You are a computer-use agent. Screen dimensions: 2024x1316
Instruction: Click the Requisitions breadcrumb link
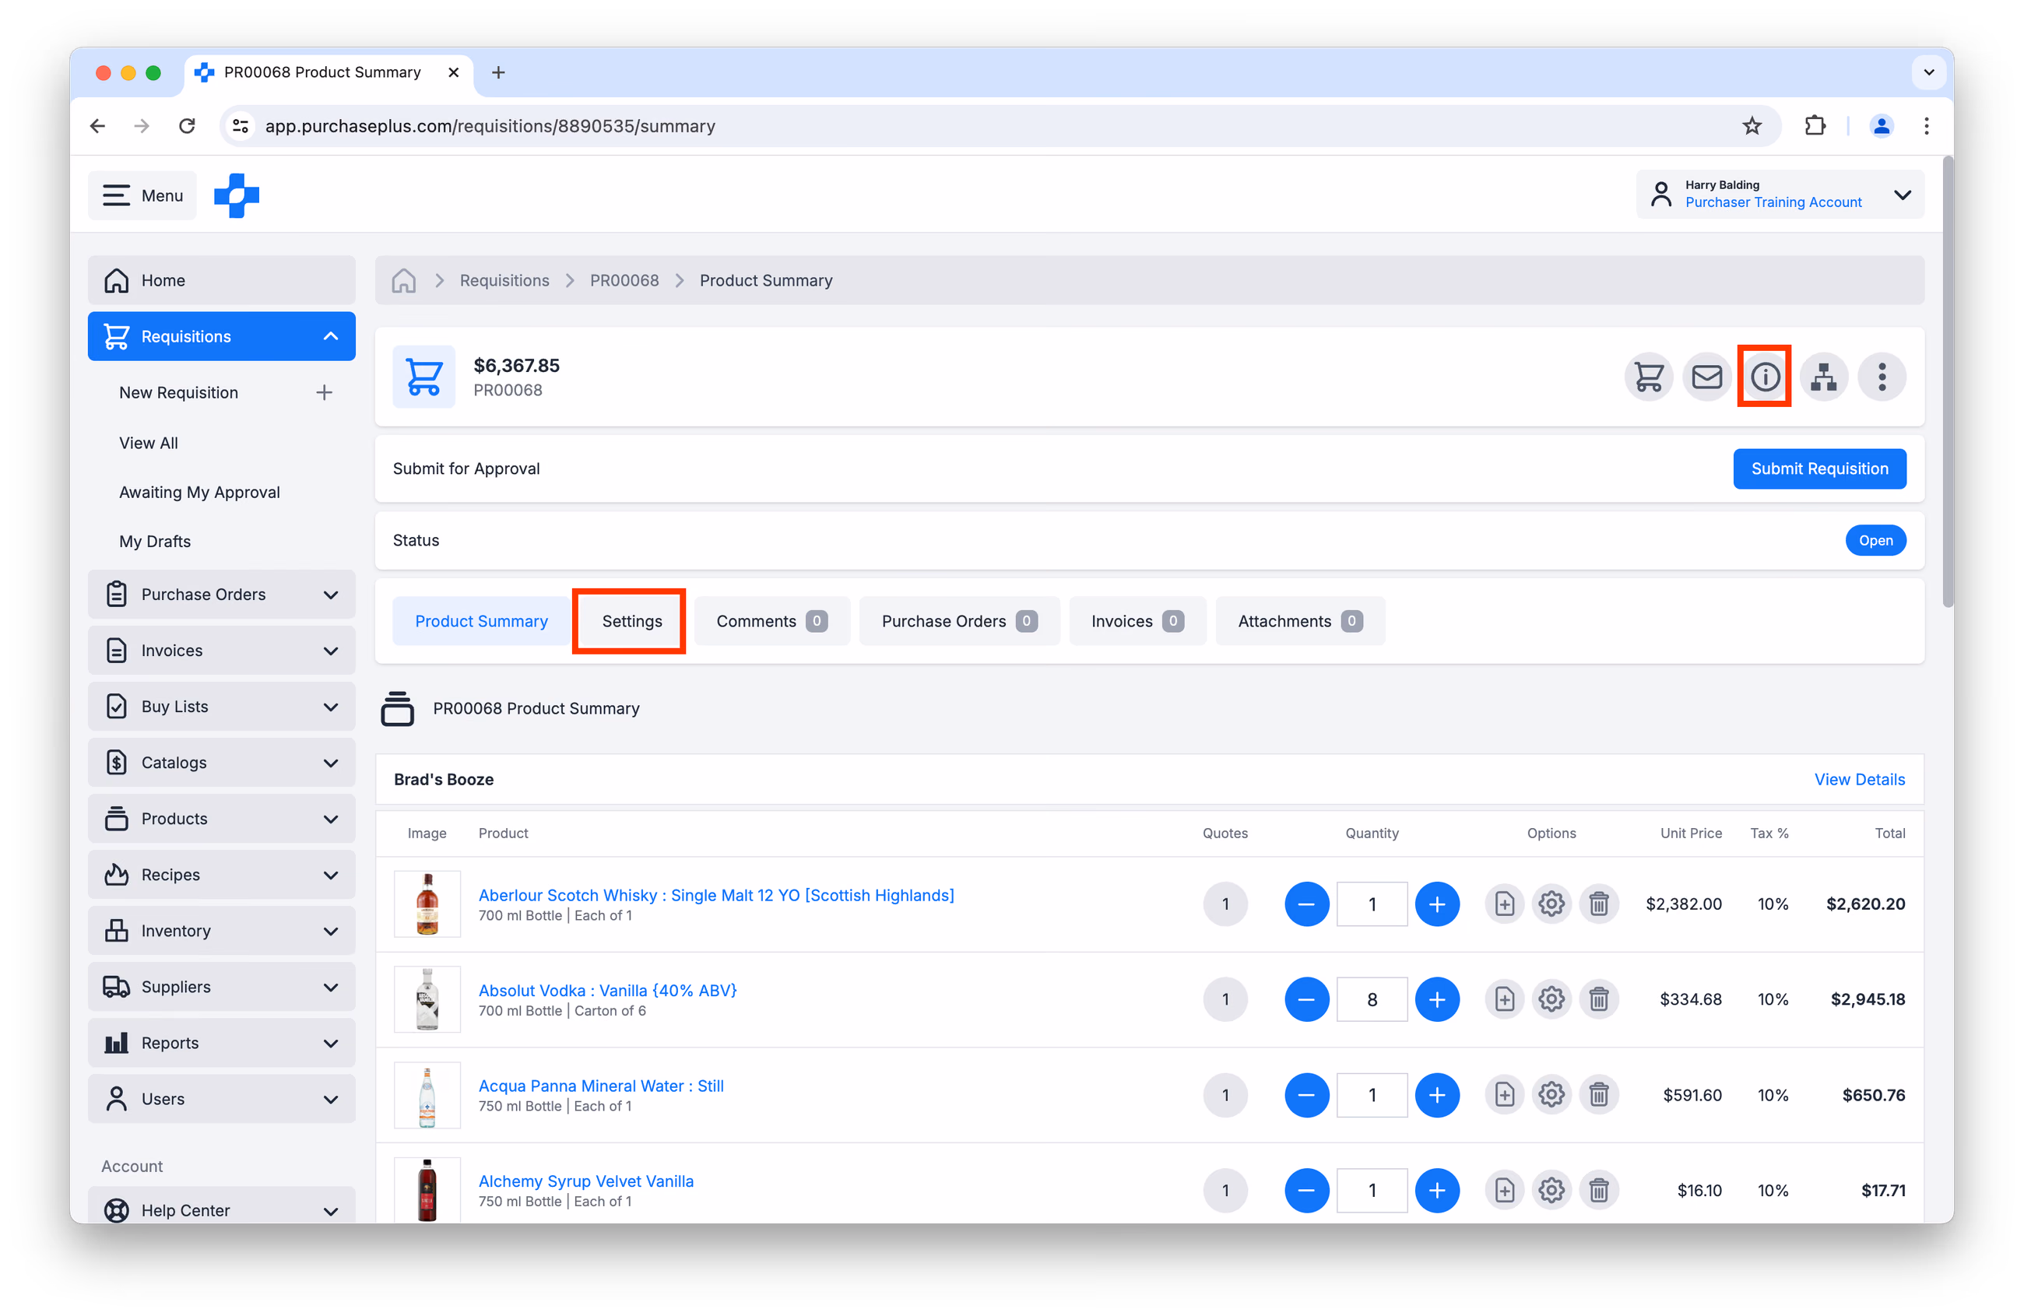point(504,280)
